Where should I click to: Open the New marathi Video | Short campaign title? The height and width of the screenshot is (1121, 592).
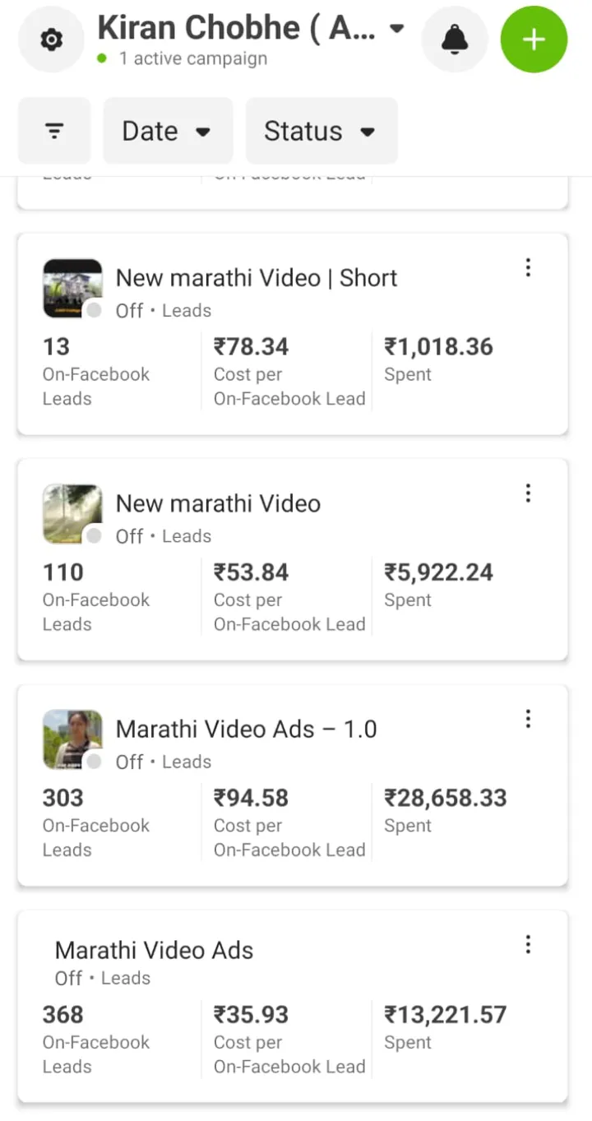click(257, 278)
